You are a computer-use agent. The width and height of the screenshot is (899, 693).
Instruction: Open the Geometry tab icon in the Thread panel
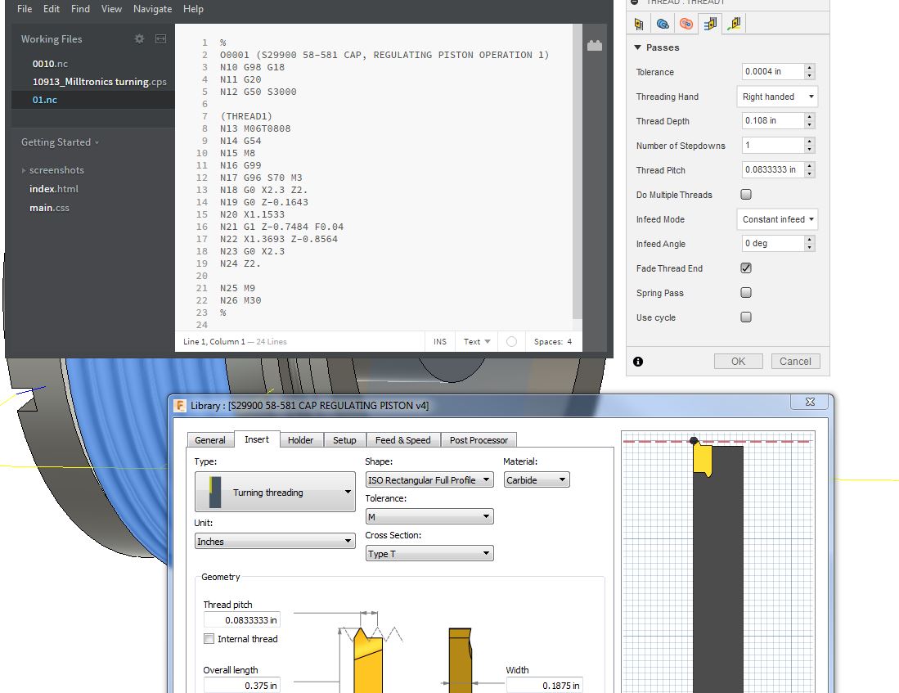(663, 24)
